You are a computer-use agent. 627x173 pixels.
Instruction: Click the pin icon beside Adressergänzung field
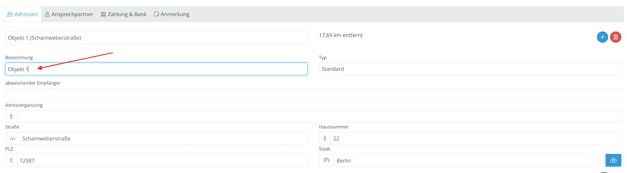click(11, 117)
